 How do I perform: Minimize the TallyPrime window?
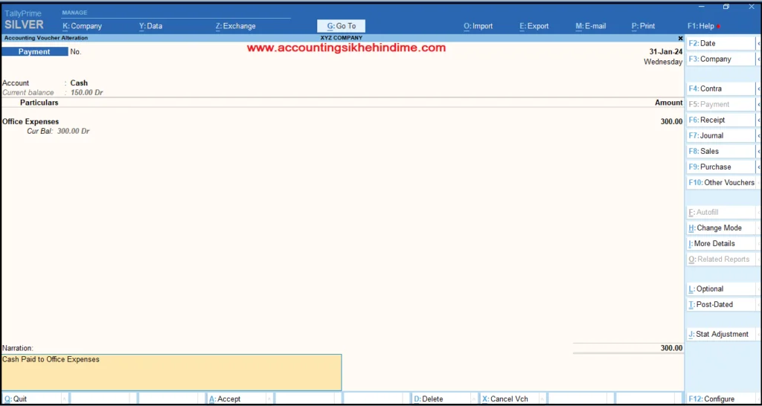(701, 6)
